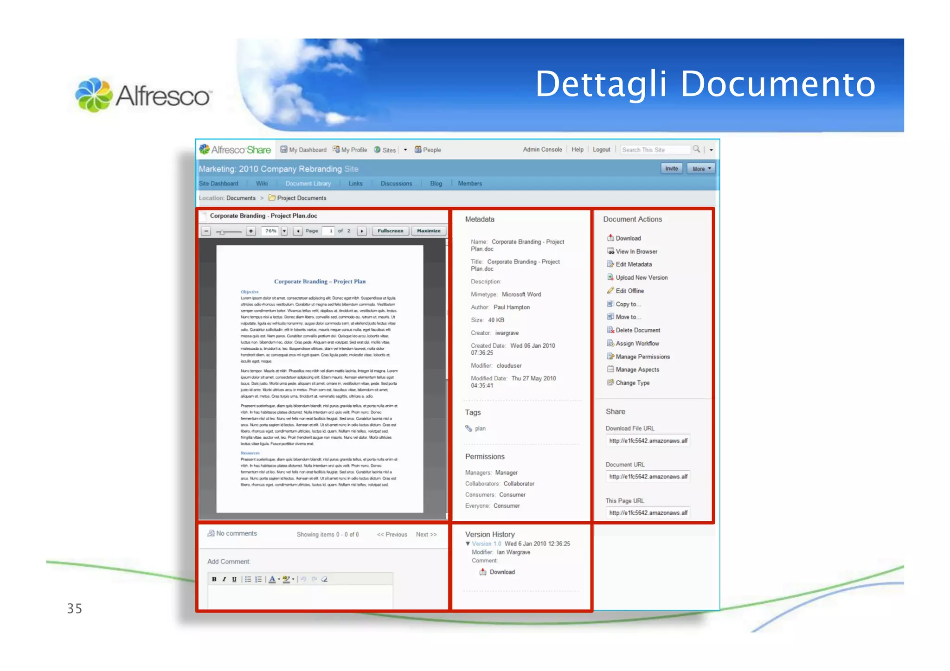Click the Manage Permissions icon

(610, 356)
